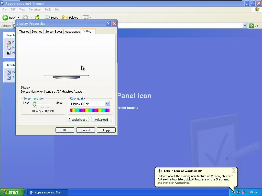Open the Help menu
The width and height of the screenshot is (262, 196).
[58, 9]
